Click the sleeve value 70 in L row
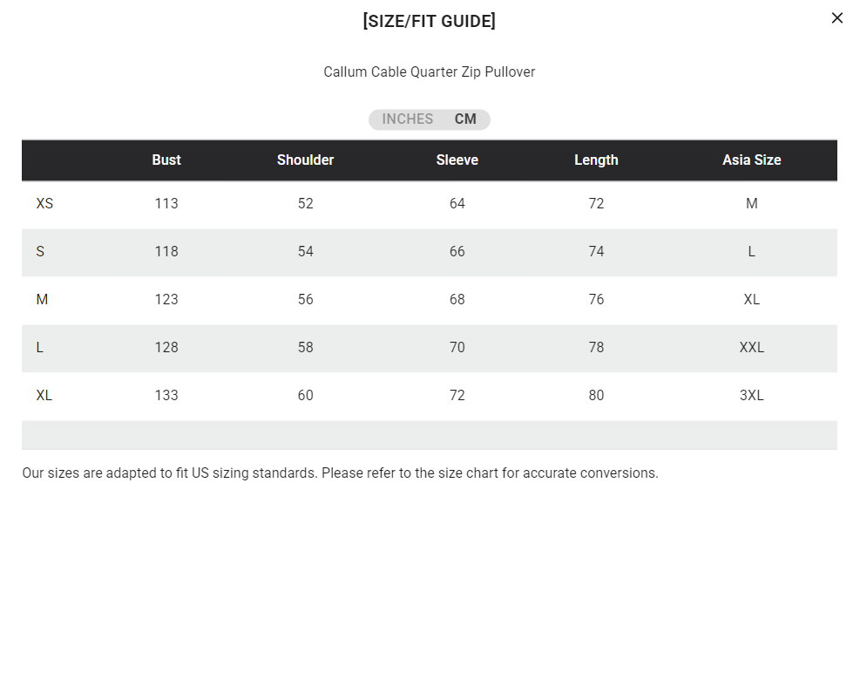This screenshot has width=860, height=694. click(x=457, y=348)
